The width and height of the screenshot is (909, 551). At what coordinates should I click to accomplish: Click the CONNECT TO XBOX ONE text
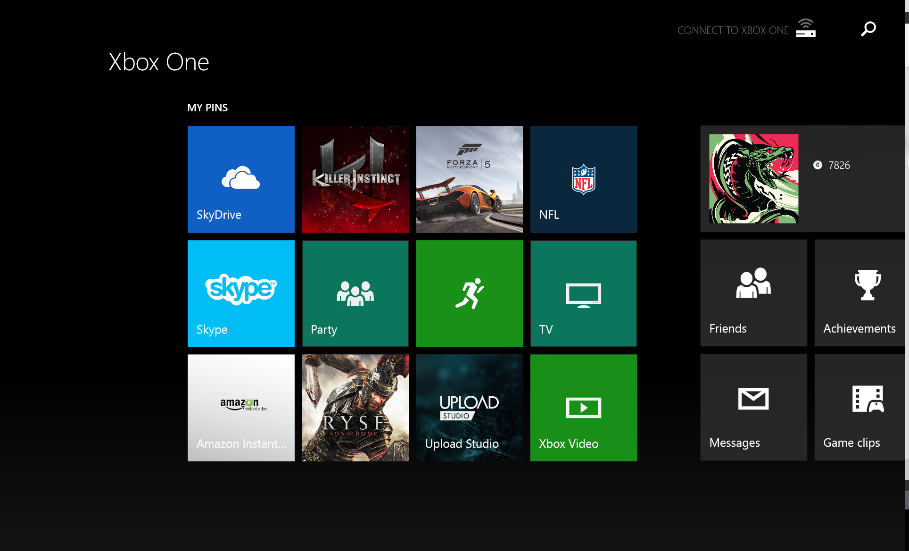[733, 30]
